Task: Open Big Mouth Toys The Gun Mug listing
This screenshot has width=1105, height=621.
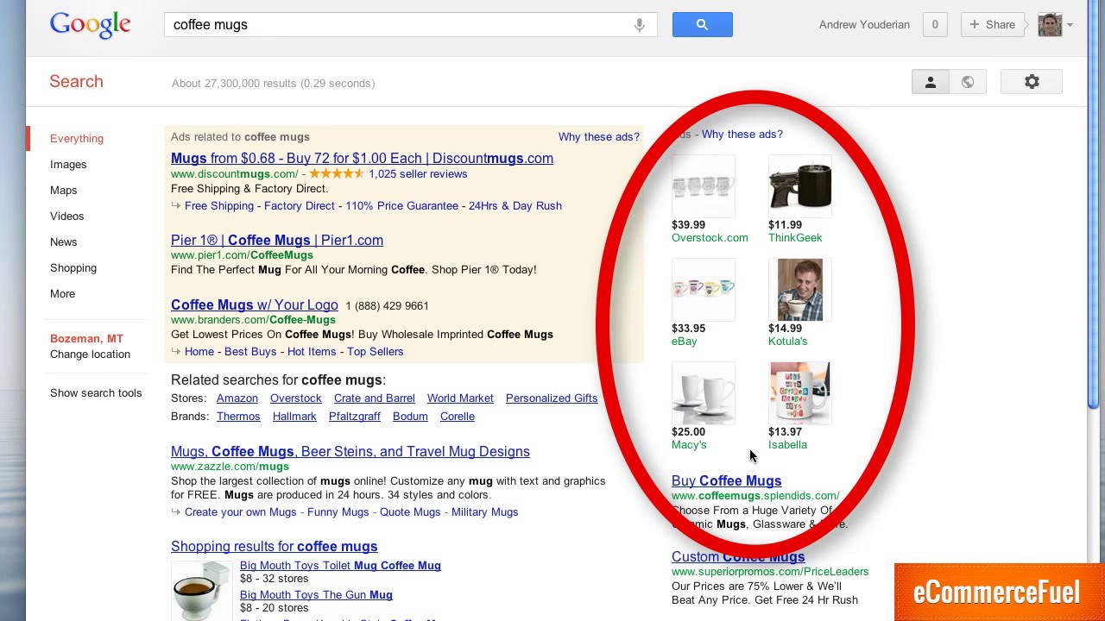Action: click(316, 594)
